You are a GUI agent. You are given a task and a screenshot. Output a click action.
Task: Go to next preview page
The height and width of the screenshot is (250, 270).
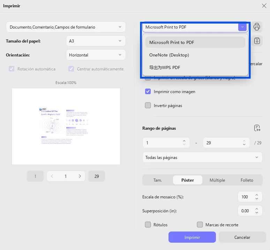click(x=80, y=176)
